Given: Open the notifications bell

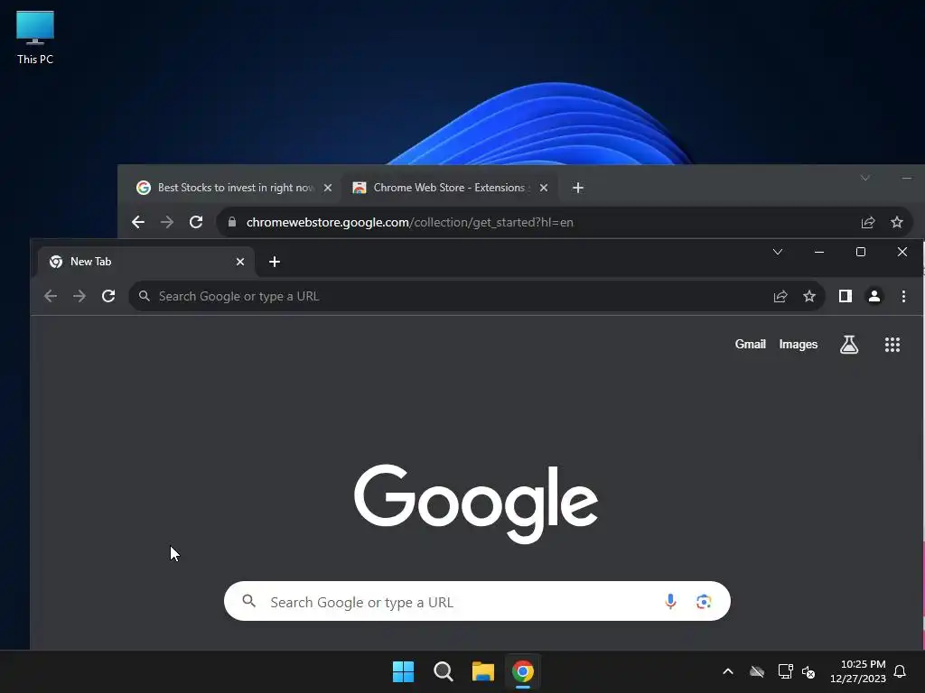Looking at the screenshot, I should click(900, 671).
